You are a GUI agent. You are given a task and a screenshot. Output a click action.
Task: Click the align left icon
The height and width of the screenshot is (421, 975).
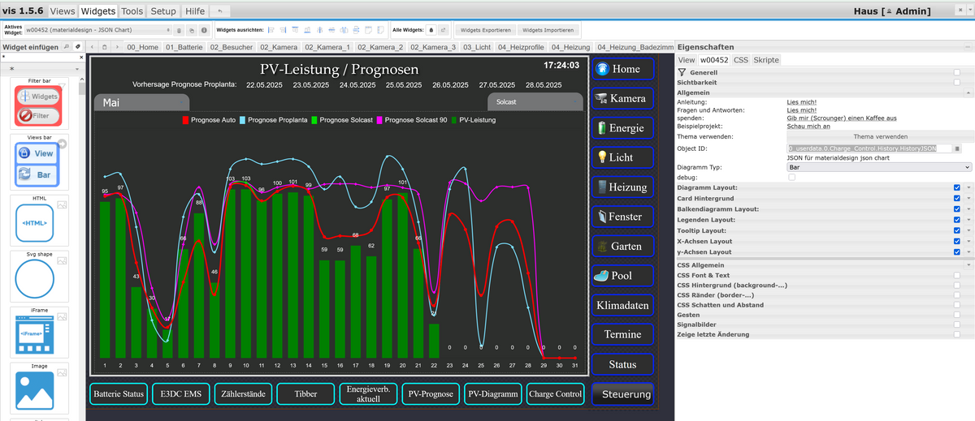(x=271, y=30)
